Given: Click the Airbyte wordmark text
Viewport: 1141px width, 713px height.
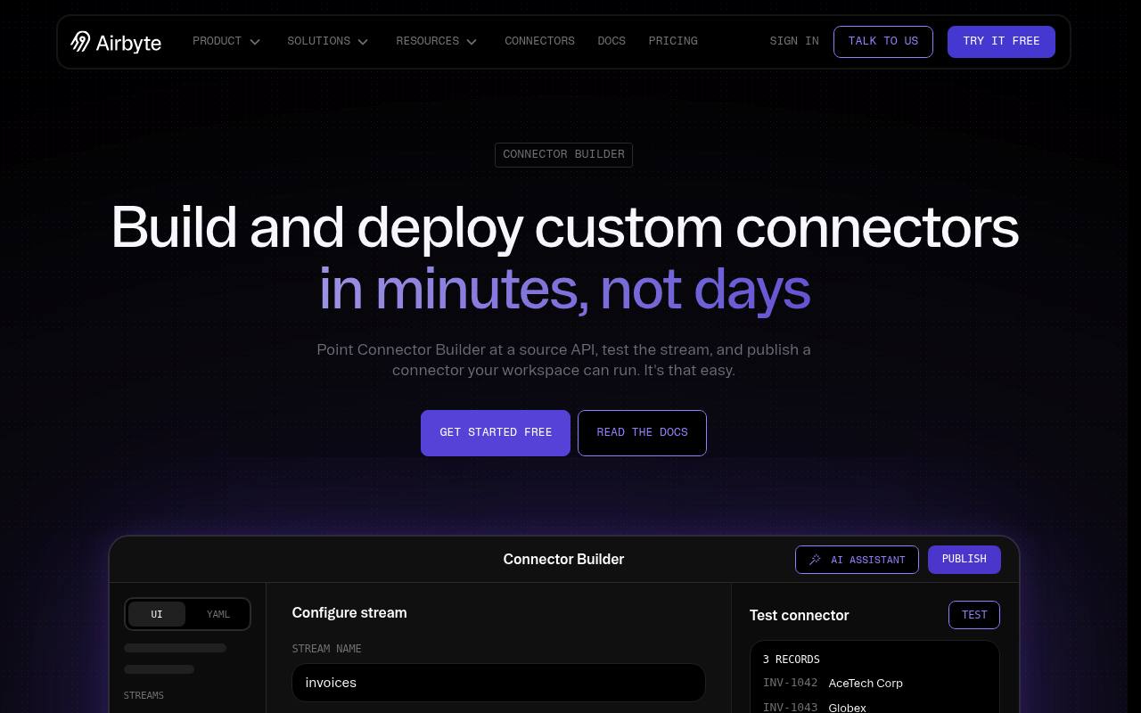Looking at the screenshot, I should [128, 43].
